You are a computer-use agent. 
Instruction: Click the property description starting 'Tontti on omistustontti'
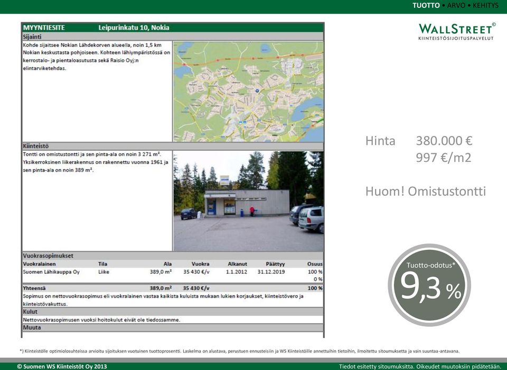pyautogui.click(x=96, y=162)
